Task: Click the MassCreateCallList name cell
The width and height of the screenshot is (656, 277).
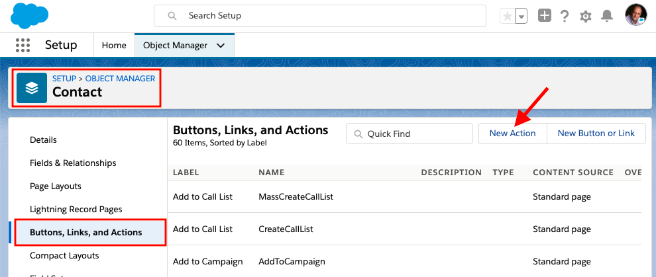Action: coord(296,196)
